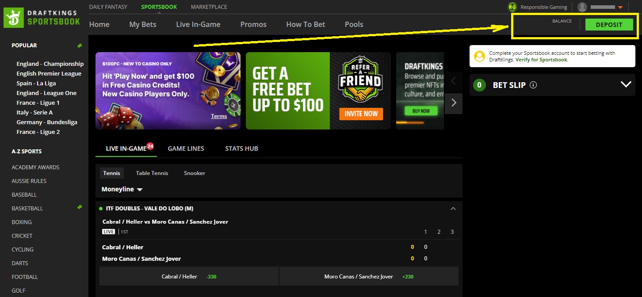Switch to Daily Fantasy mode
This screenshot has height=297, width=642.
pyautogui.click(x=108, y=7)
